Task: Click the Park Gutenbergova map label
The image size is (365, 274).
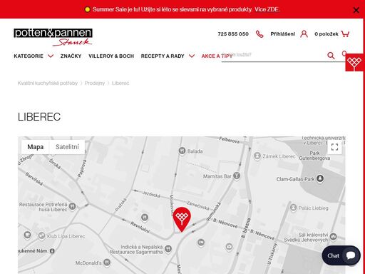Action: pos(314,156)
